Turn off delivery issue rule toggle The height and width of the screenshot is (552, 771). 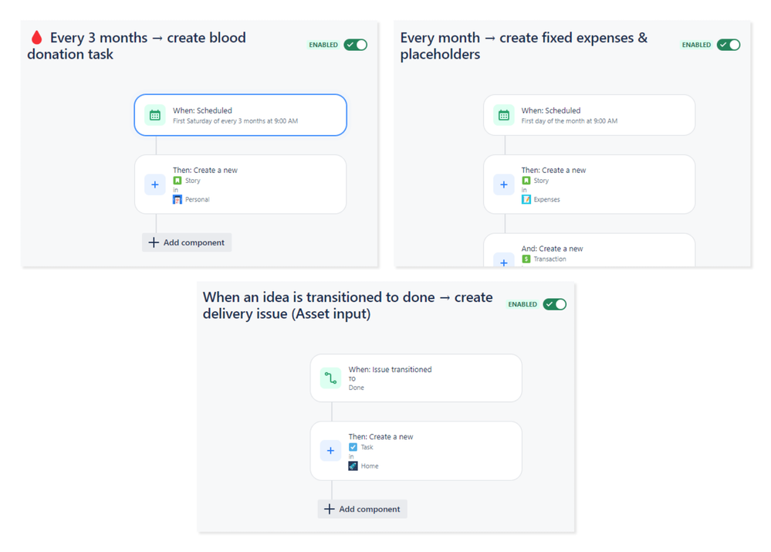point(555,304)
